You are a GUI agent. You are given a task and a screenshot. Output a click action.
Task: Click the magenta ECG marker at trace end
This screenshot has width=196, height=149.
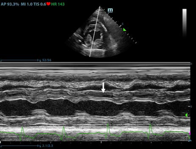pyautogui.click(x=190, y=133)
